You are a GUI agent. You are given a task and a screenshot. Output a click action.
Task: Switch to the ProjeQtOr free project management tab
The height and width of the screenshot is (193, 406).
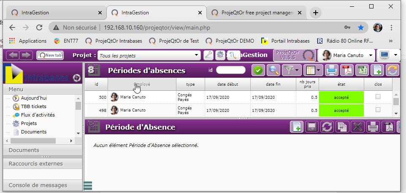pos(256,13)
